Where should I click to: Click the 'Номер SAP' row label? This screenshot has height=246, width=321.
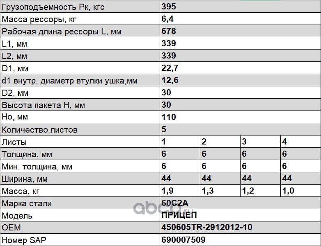point(24,240)
